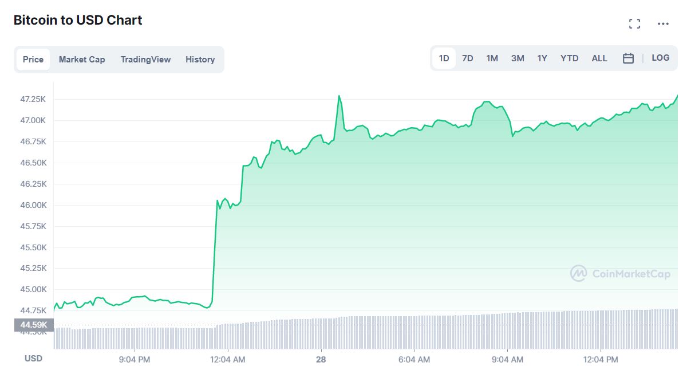The width and height of the screenshot is (687, 366).
Task: Click the 44.59K current price label
Action: (34, 325)
